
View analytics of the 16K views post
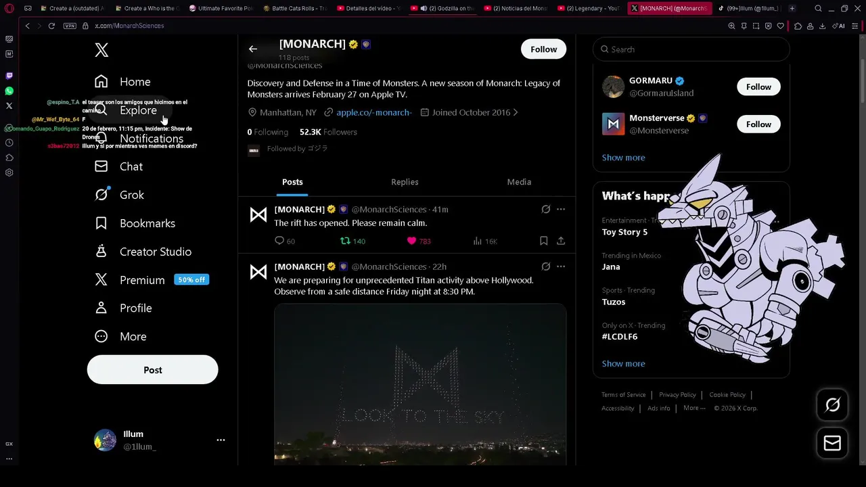click(485, 241)
